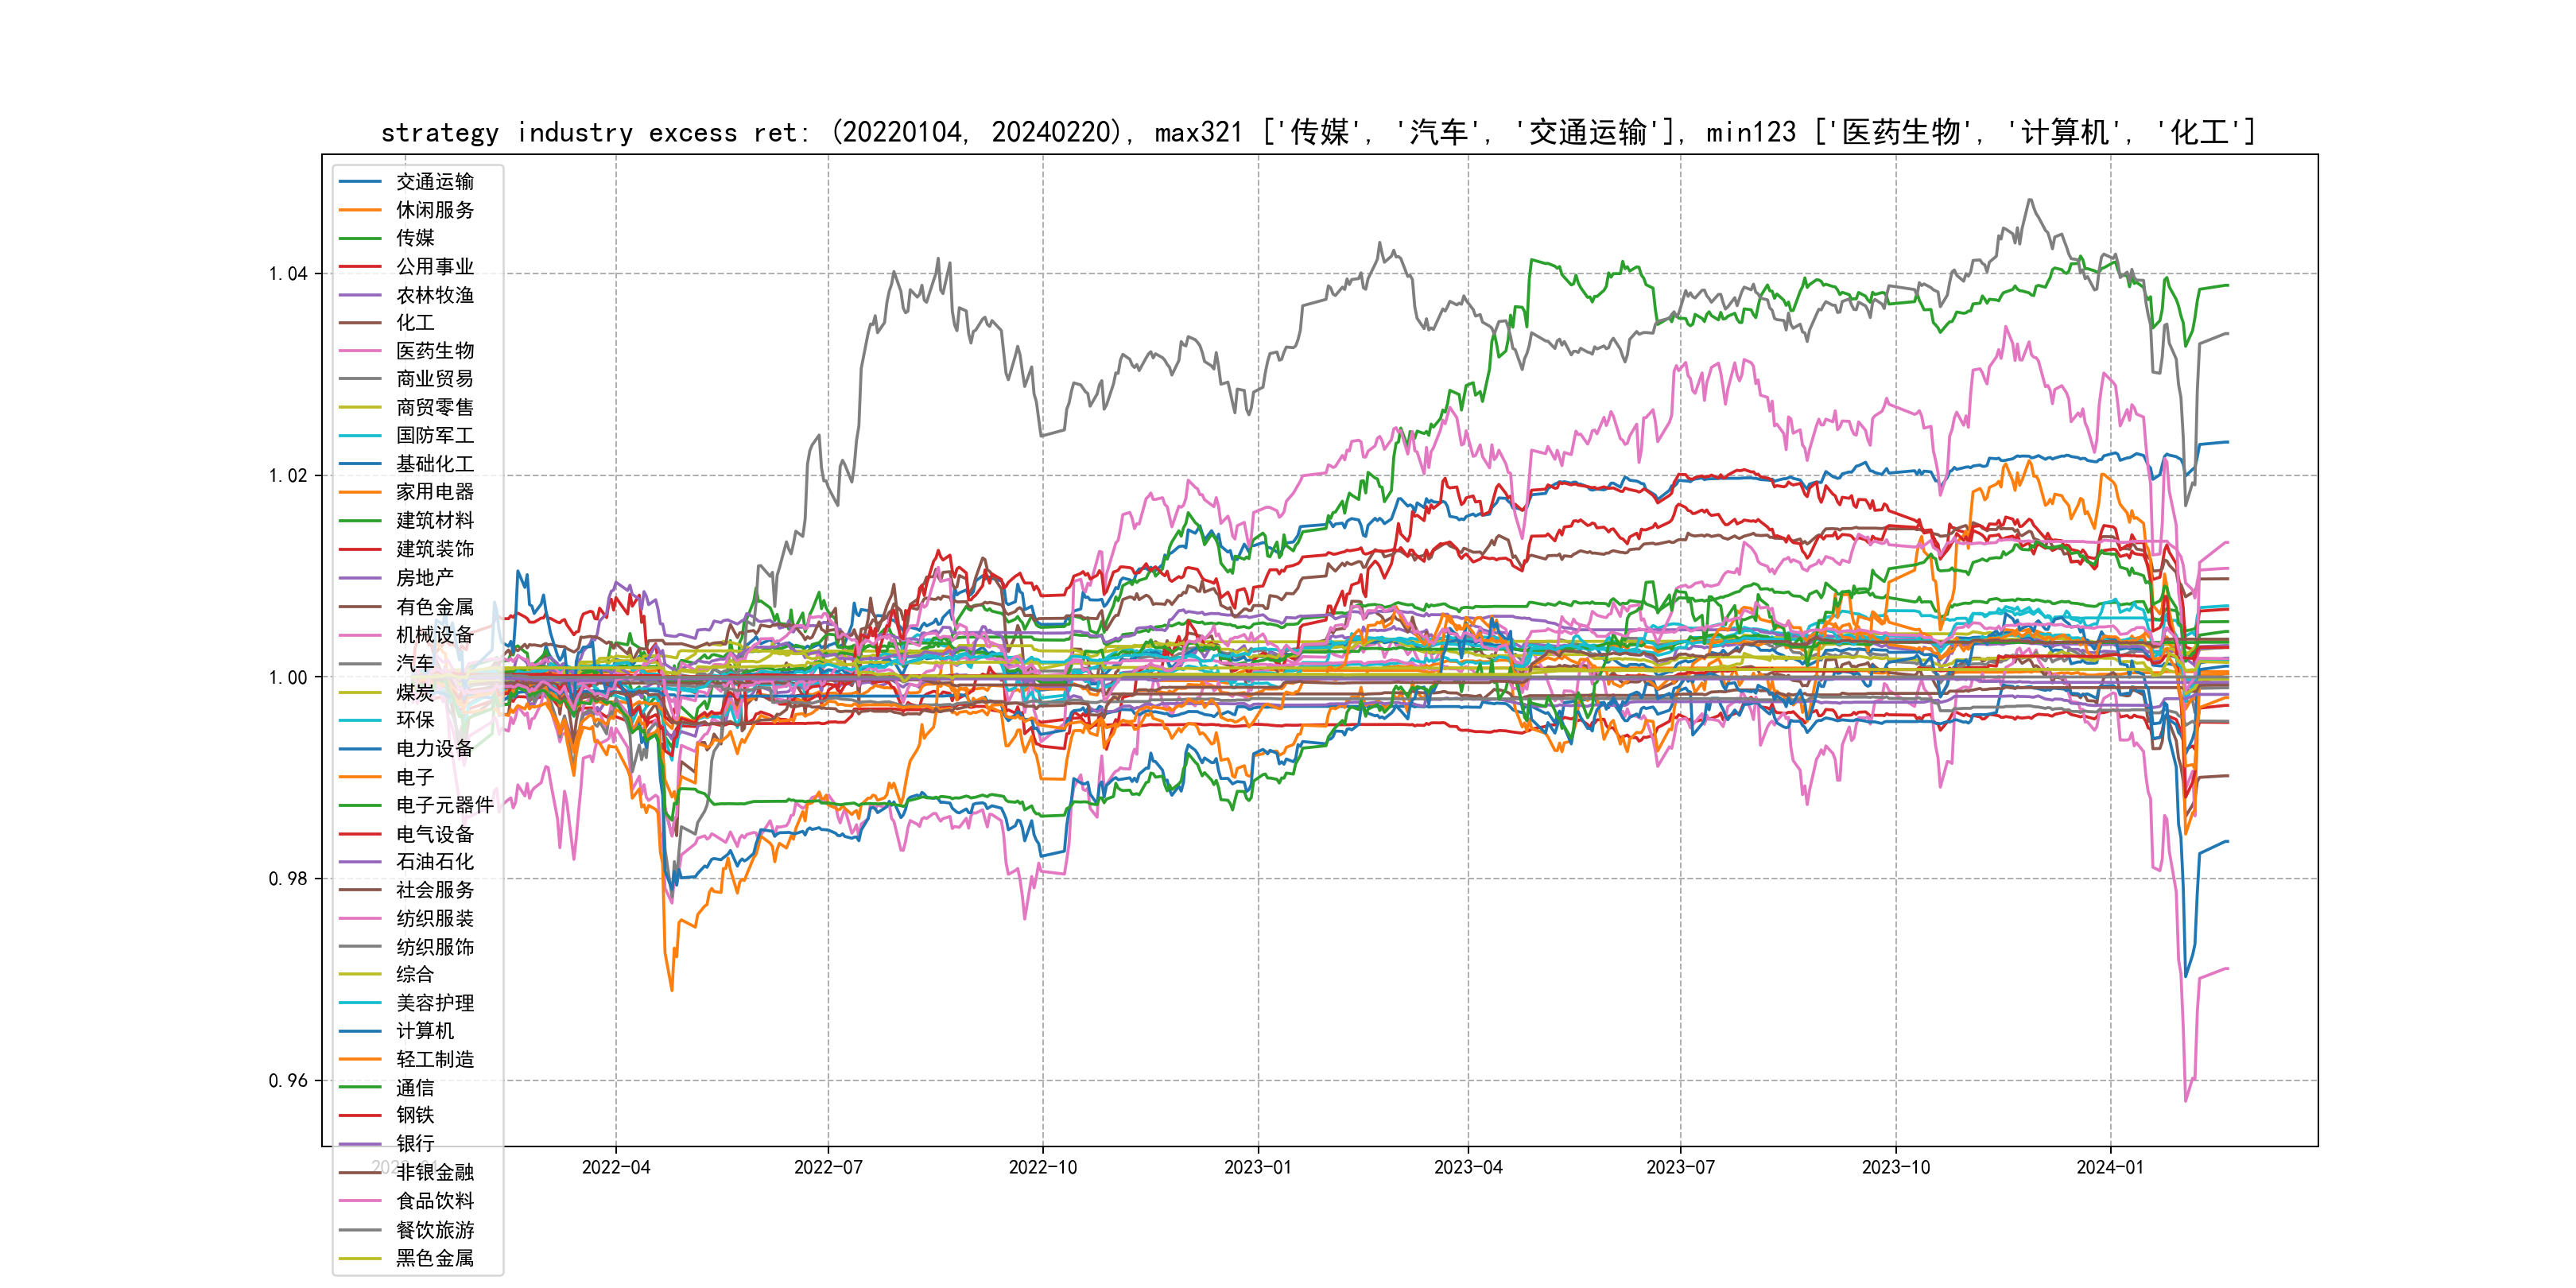The height and width of the screenshot is (1288, 2576).
Task: Click the 1.04 y-axis tick label
Action: (288, 274)
